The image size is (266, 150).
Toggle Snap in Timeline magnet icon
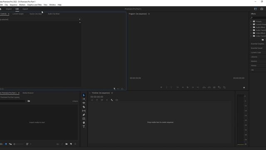97,100
